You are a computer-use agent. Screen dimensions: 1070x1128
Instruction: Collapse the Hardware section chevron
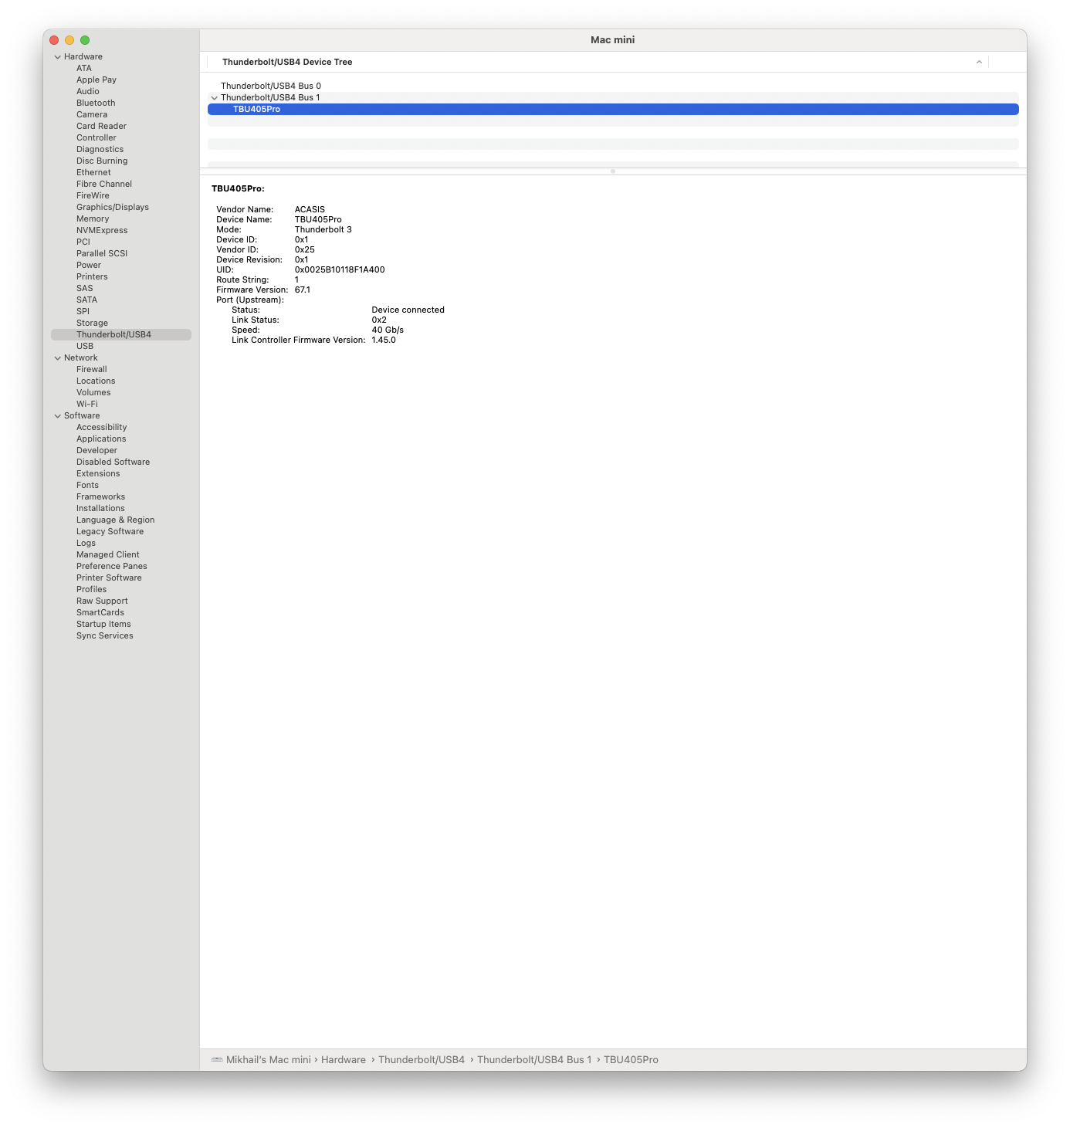coord(57,57)
